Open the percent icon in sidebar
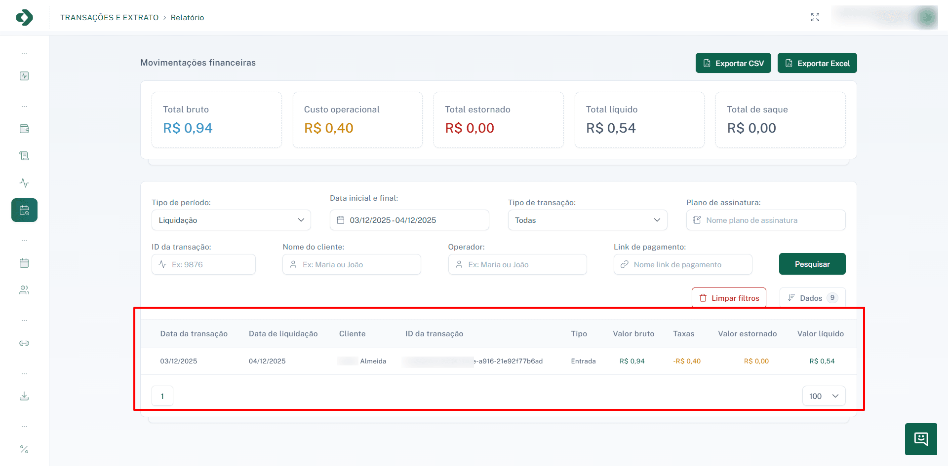Image resolution: width=948 pixels, height=466 pixels. (x=24, y=449)
